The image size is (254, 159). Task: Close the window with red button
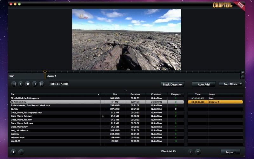tap(11, 4)
